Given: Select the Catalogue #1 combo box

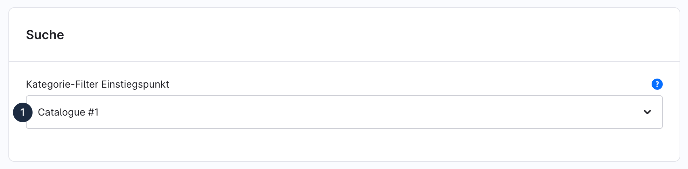Looking at the screenshot, I should (x=344, y=112).
